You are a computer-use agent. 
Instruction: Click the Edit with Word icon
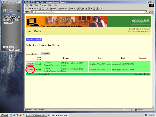(x=89, y=9)
